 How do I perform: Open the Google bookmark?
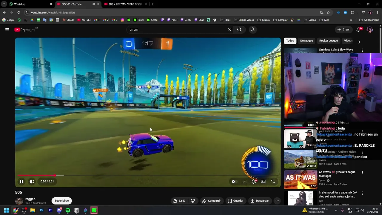[8, 20]
